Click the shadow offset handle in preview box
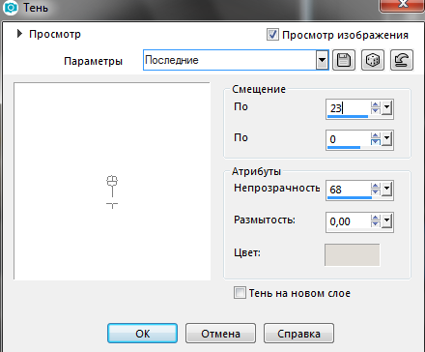Screen dimensions: 425x352 [112, 181]
